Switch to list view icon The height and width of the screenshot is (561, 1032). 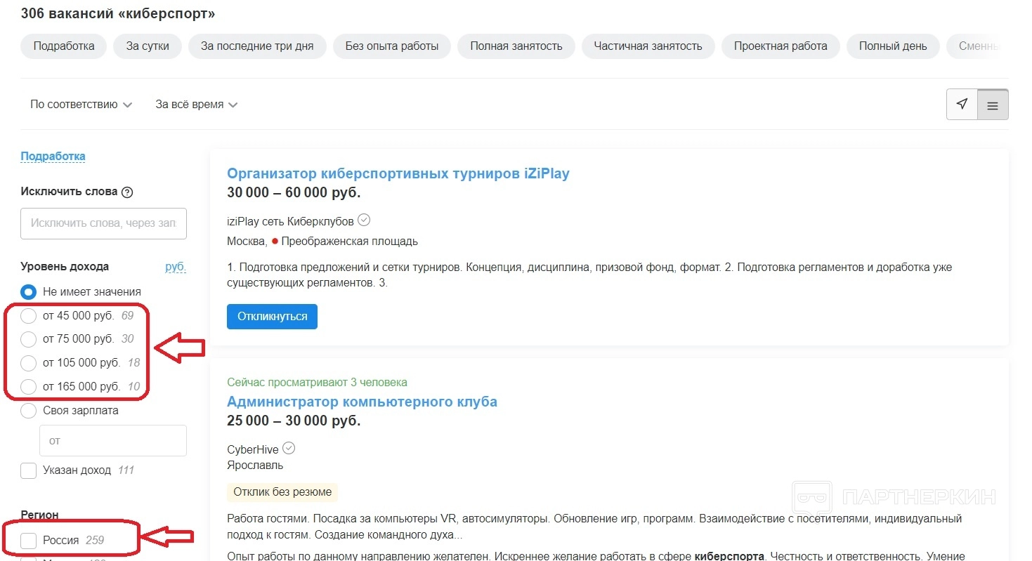[x=993, y=105]
